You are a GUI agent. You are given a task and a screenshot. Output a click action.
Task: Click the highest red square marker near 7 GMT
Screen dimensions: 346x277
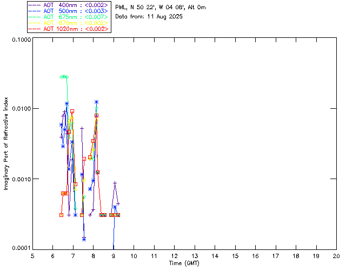(72, 111)
